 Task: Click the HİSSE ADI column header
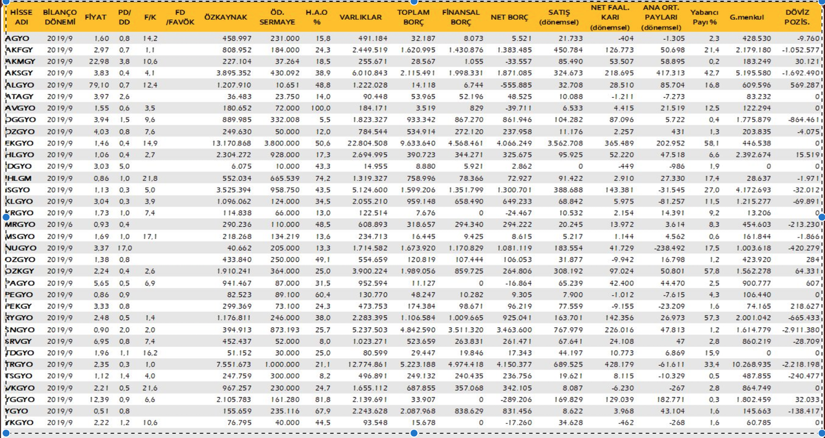tap(21, 17)
